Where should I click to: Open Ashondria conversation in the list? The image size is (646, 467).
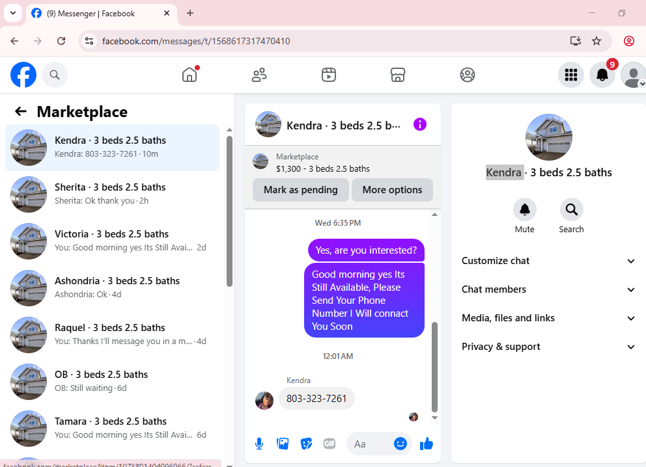point(112,287)
